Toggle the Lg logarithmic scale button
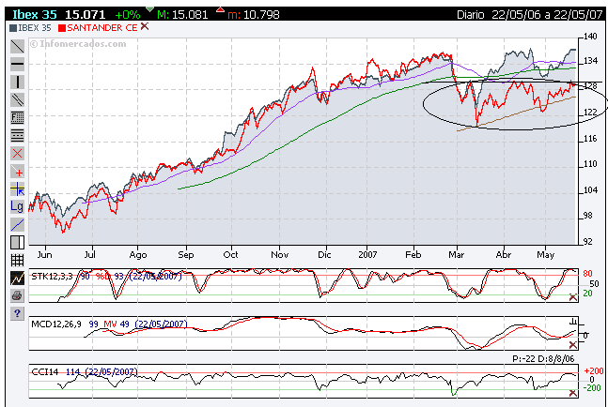The height and width of the screenshot is (407, 608). point(17,206)
